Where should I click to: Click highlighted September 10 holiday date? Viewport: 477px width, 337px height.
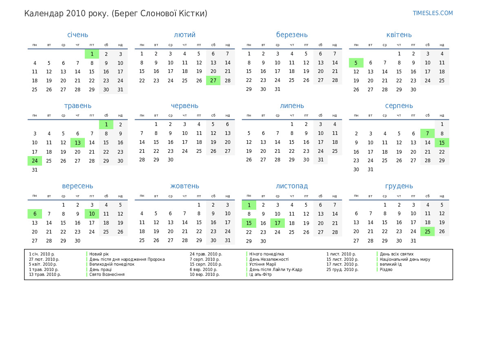(92, 214)
